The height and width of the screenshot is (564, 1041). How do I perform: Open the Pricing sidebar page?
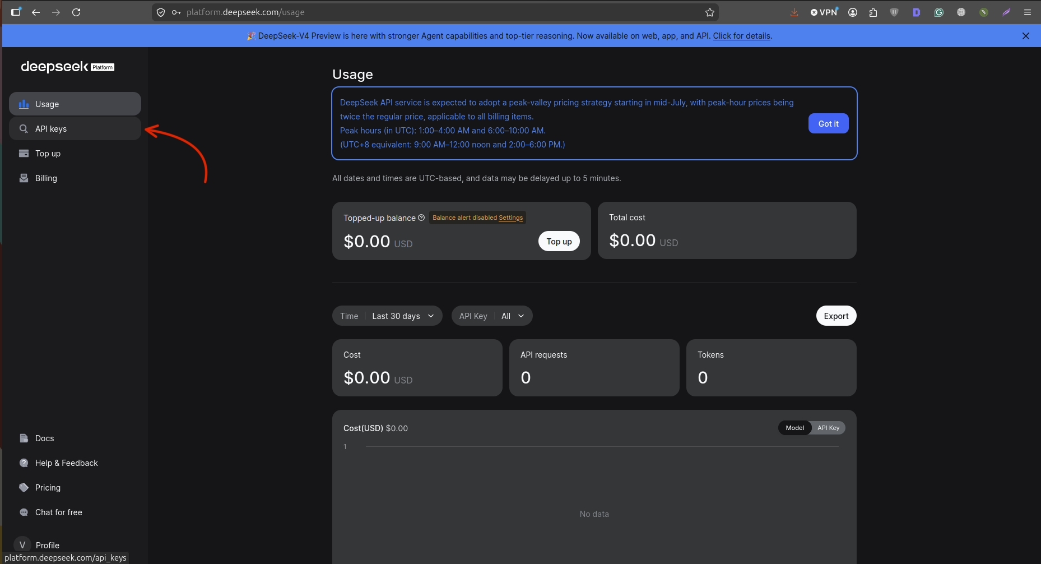point(75,487)
